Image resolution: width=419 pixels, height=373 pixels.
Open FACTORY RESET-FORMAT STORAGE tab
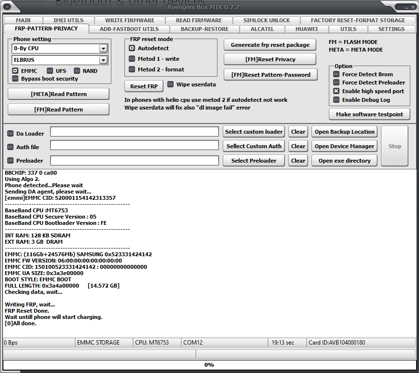[358, 20]
